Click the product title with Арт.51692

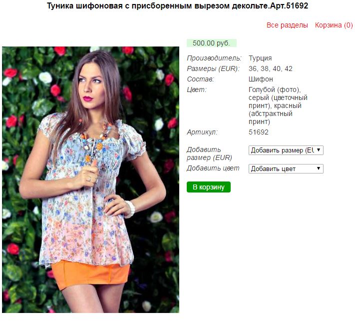click(178, 5)
